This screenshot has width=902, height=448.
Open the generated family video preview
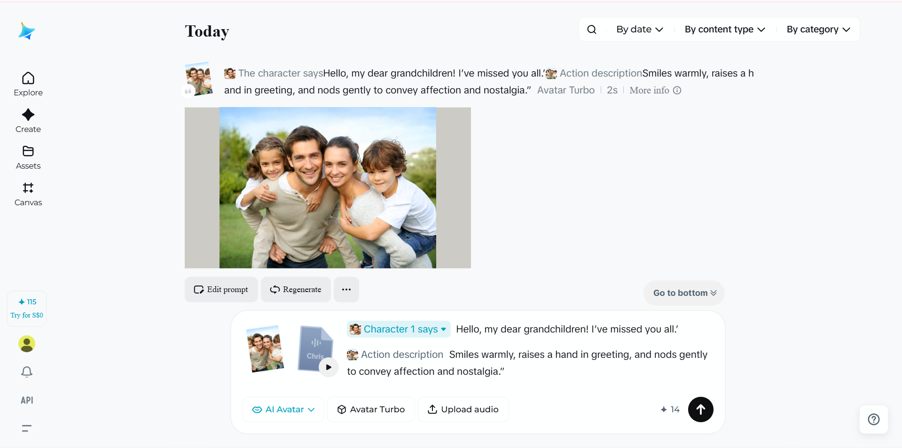(328, 188)
